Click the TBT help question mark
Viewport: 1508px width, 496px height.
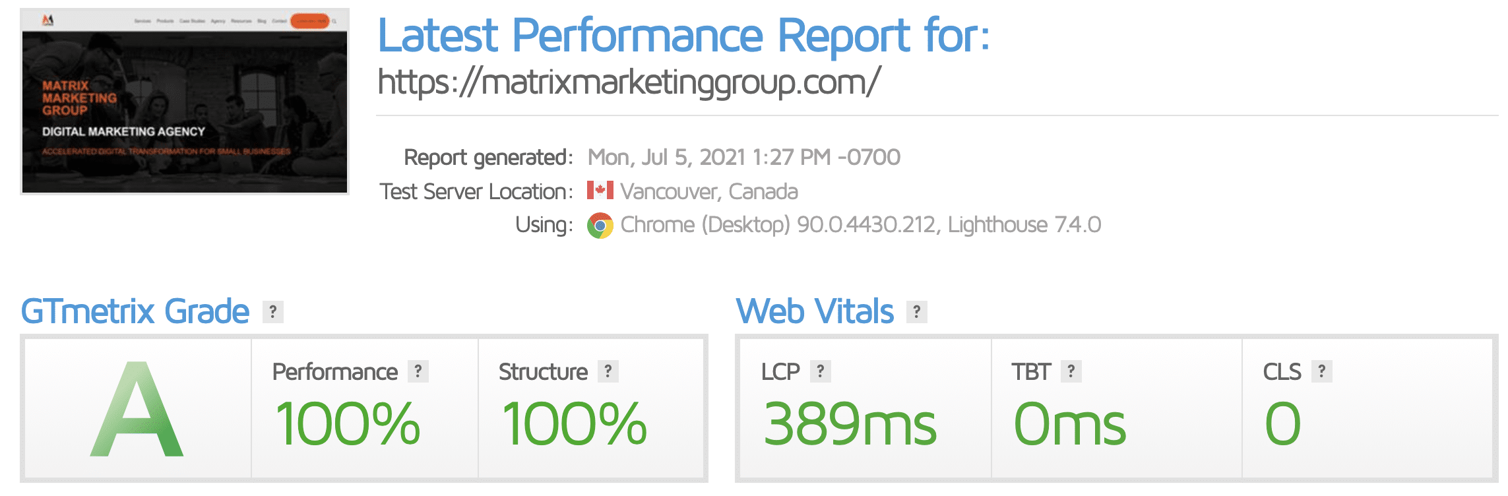pyautogui.click(x=1071, y=371)
